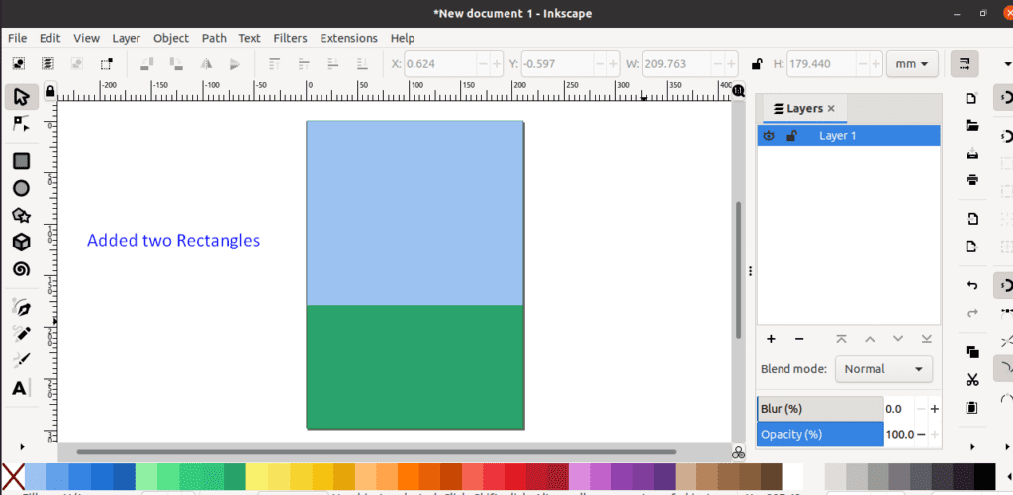Undo the last action

click(971, 285)
